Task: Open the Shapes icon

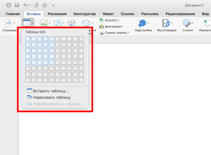Action: click(58, 23)
